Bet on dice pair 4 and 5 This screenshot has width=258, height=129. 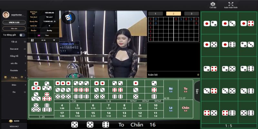210,113
